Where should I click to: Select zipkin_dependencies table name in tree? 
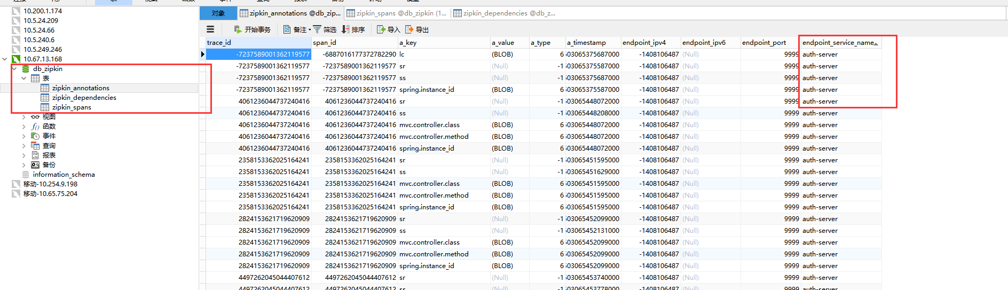click(84, 97)
